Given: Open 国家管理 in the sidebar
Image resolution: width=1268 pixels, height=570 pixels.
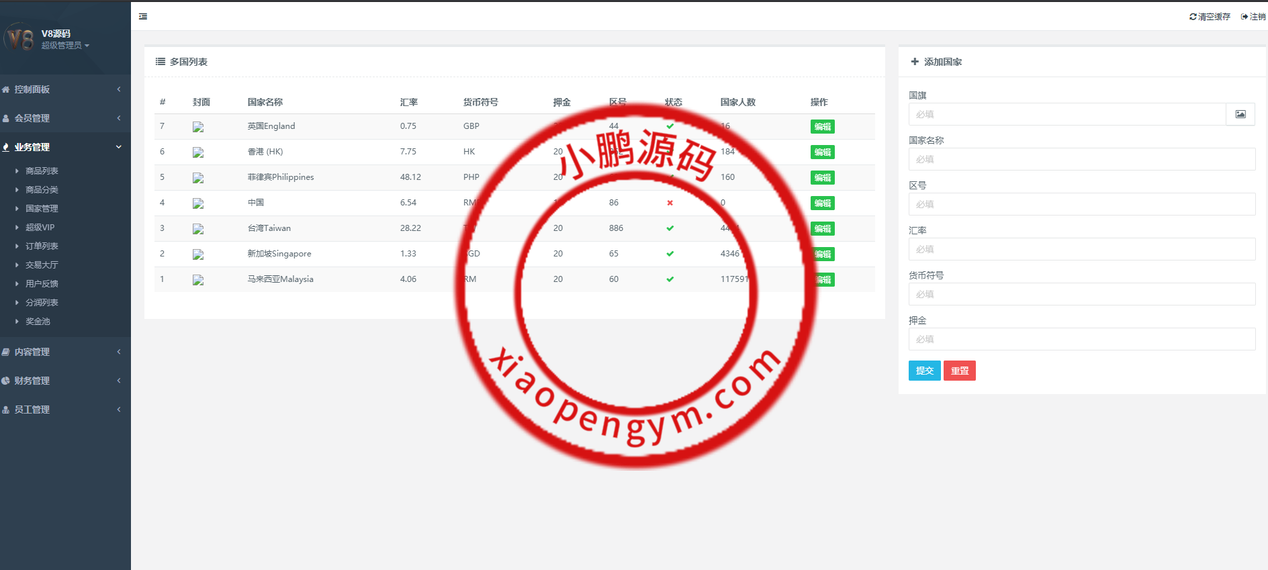Looking at the screenshot, I should click(x=42, y=209).
